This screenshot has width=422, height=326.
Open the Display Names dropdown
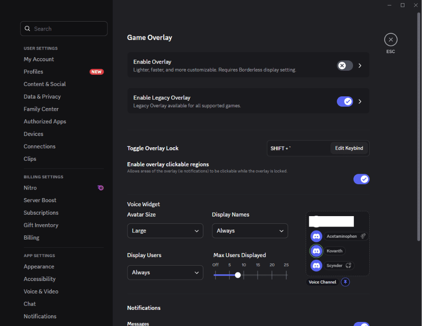[250, 231]
